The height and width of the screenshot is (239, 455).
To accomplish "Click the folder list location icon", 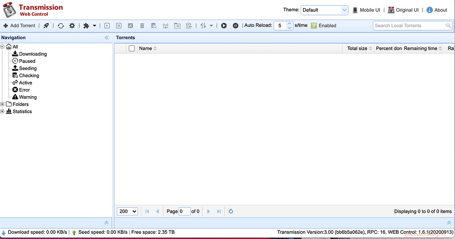I will [x=177, y=25].
